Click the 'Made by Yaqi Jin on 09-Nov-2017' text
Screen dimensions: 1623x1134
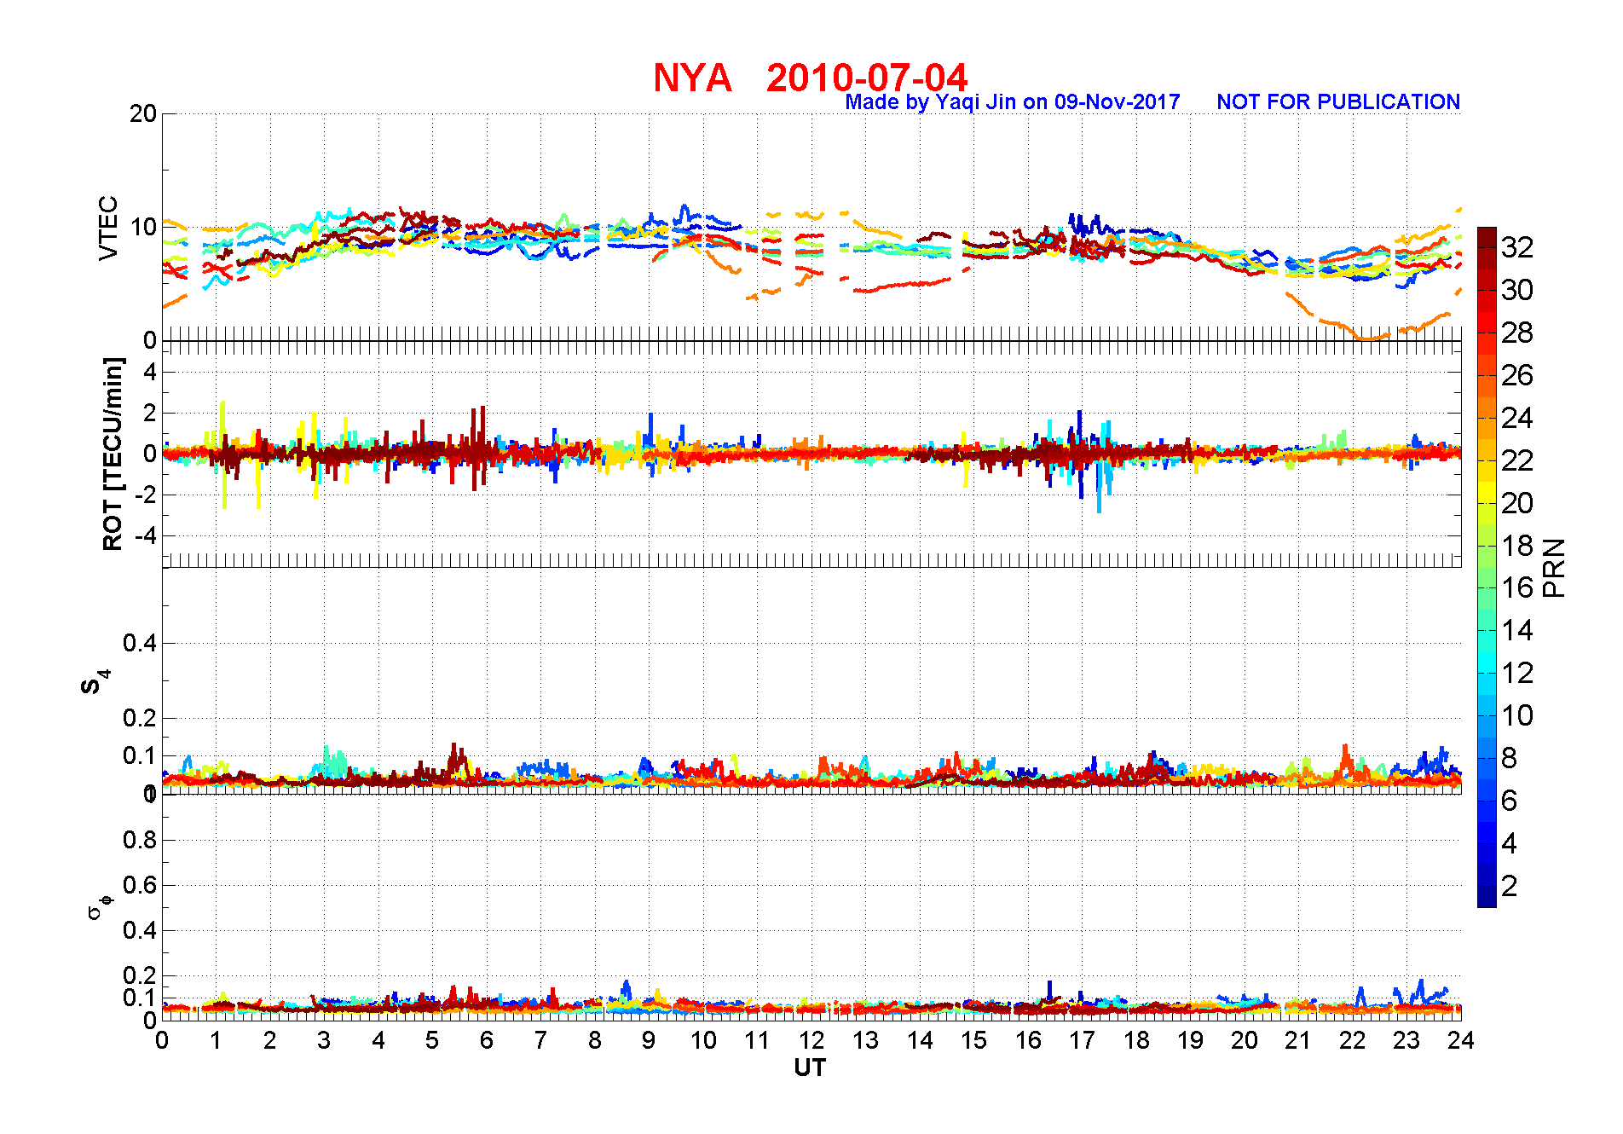pyautogui.click(x=1013, y=102)
